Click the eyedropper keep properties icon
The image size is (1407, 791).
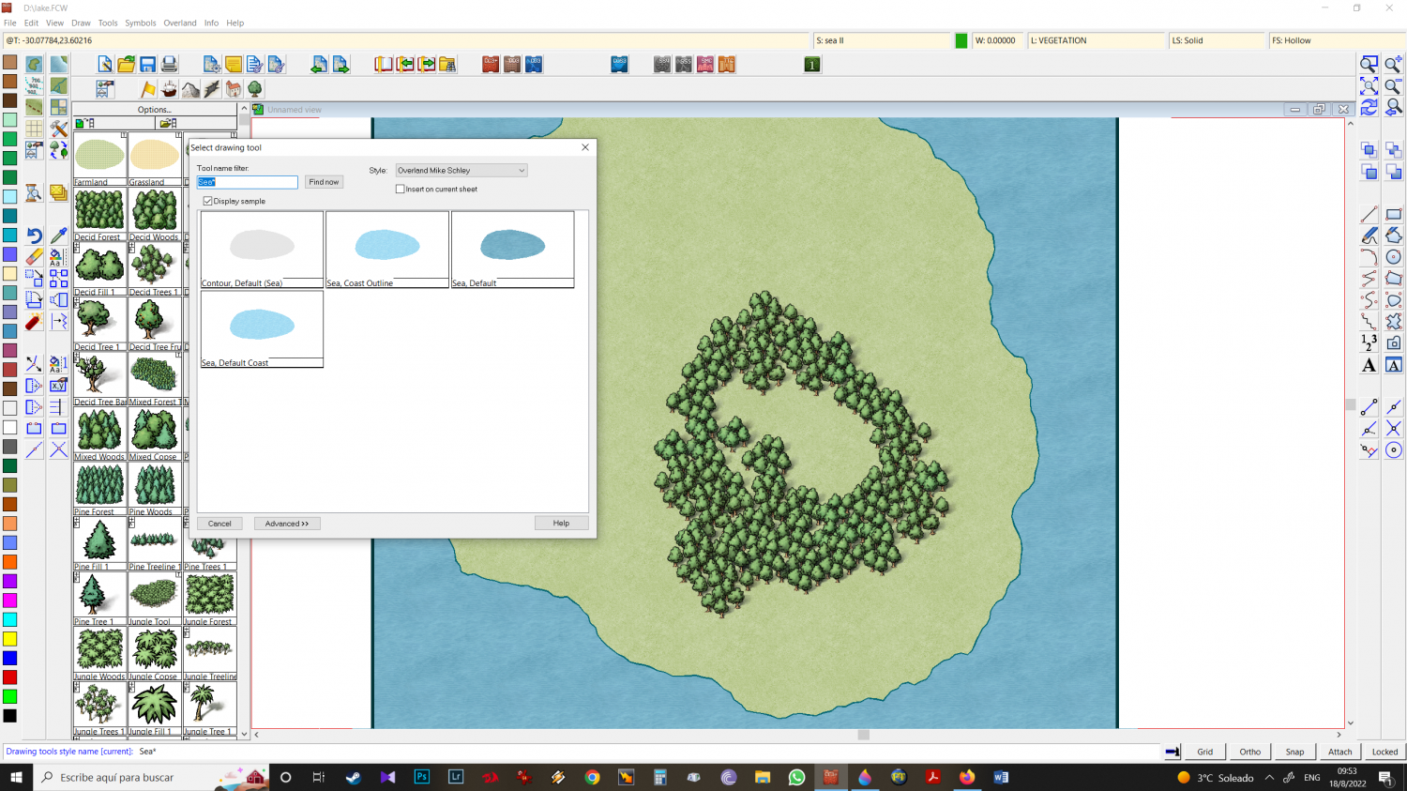click(x=58, y=236)
